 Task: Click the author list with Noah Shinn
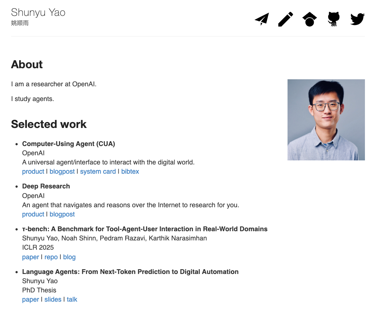coord(114,238)
